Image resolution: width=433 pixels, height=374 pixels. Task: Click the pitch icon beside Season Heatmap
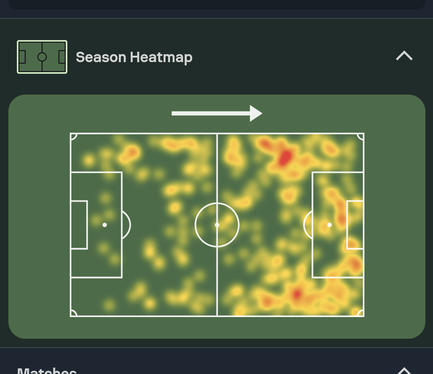click(42, 57)
